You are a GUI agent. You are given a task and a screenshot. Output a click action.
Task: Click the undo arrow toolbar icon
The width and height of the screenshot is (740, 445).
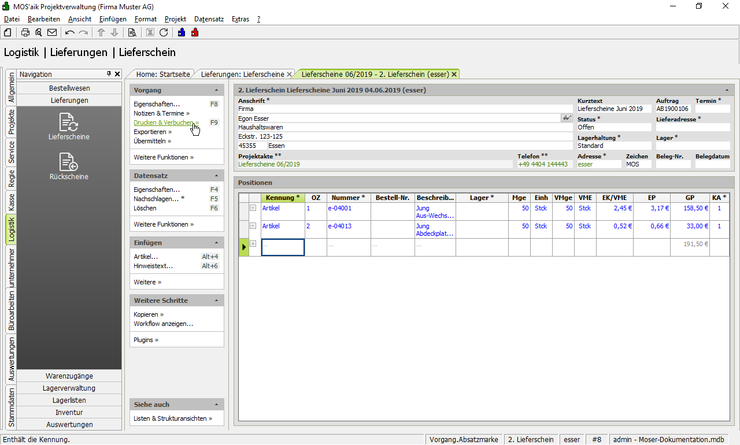[70, 32]
